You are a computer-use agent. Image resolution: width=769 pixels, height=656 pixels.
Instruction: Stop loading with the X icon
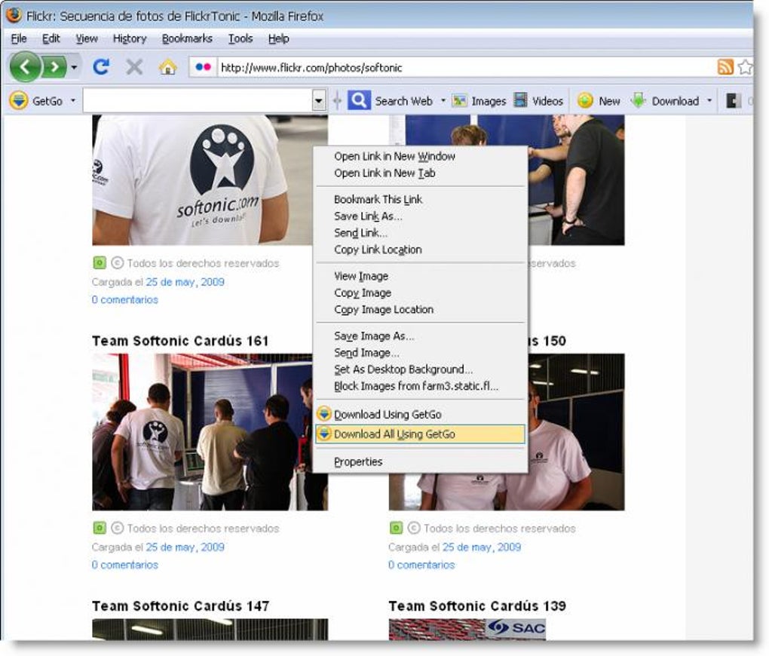coord(134,66)
